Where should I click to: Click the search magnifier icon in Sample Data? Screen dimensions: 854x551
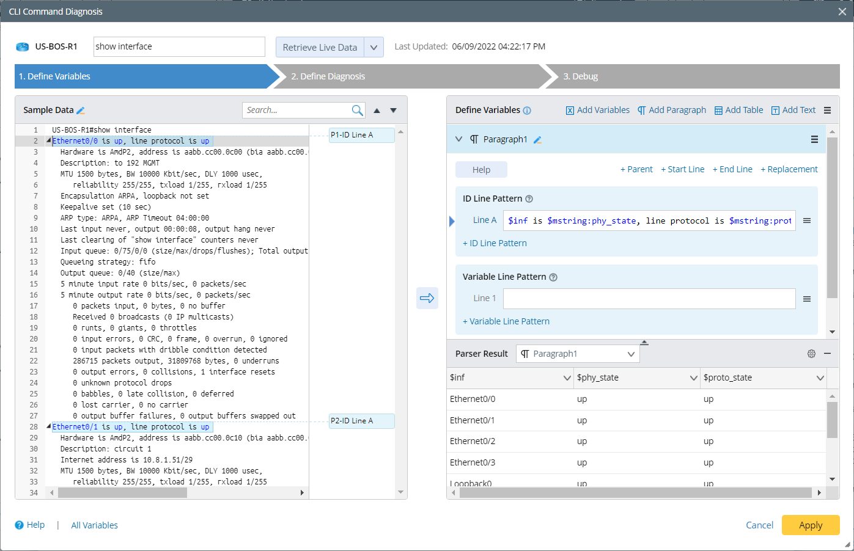point(357,110)
